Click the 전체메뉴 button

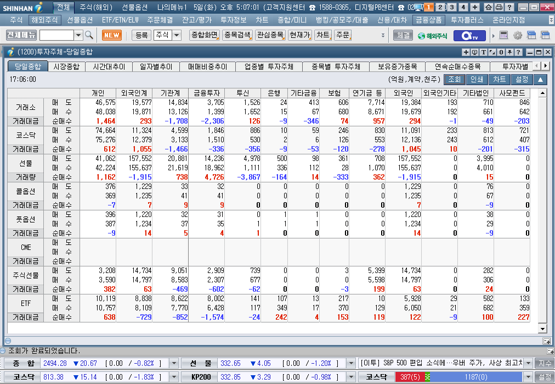pos(21,35)
